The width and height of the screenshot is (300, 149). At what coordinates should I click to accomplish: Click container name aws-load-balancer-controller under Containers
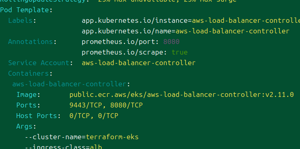(x=69, y=84)
